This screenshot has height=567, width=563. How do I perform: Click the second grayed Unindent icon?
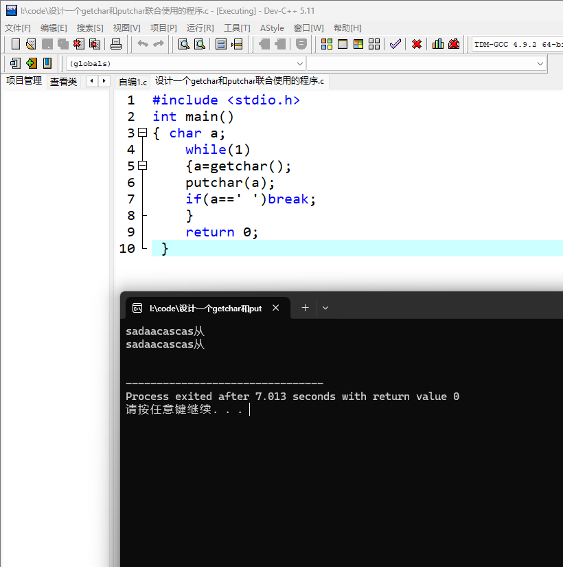coord(280,44)
